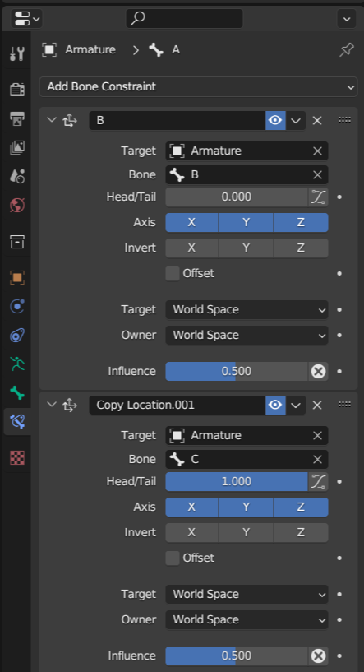364x672 pixels.
Task: Remove the Copy Location.001 constraint
Action: (317, 405)
